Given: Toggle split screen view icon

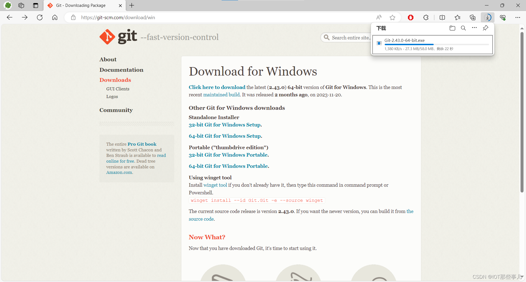Looking at the screenshot, I should pyautogui.click(x=442, y=18).
